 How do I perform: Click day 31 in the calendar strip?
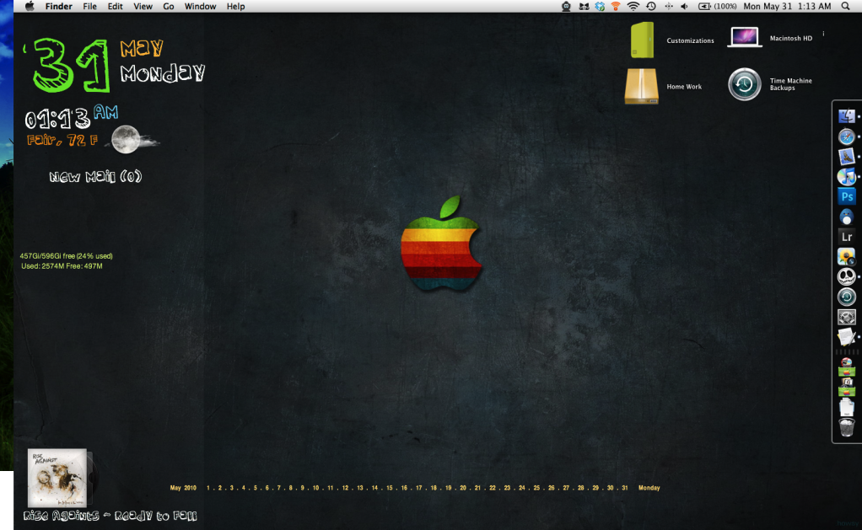624,488
